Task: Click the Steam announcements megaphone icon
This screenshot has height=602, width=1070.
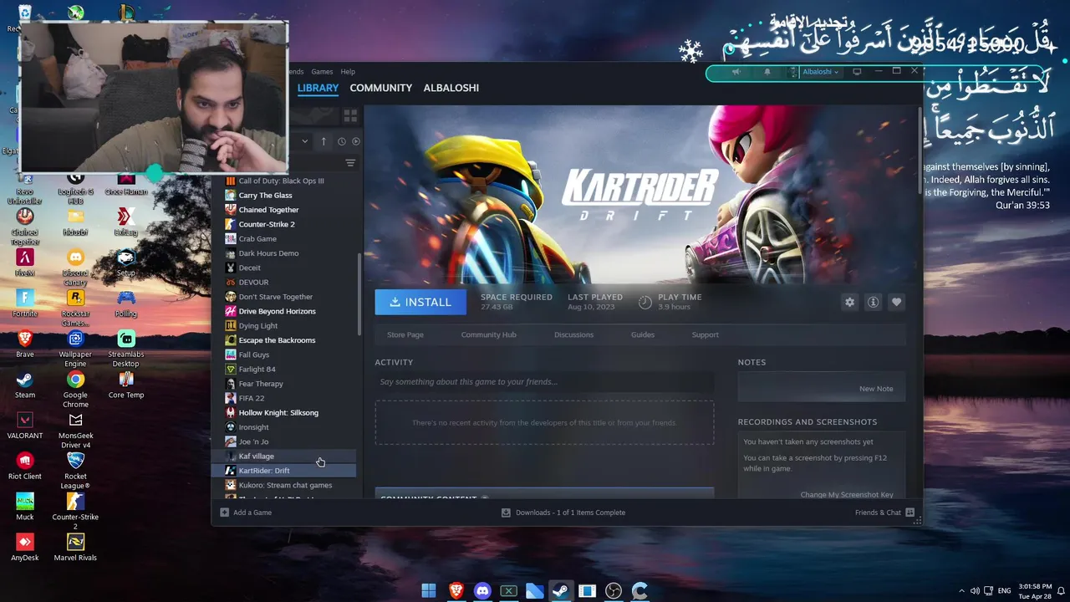Action: tap(736, 72)
